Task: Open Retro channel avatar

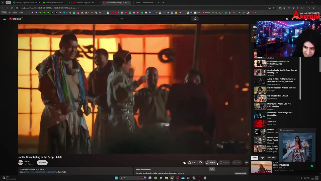Action: coord(21,162)
